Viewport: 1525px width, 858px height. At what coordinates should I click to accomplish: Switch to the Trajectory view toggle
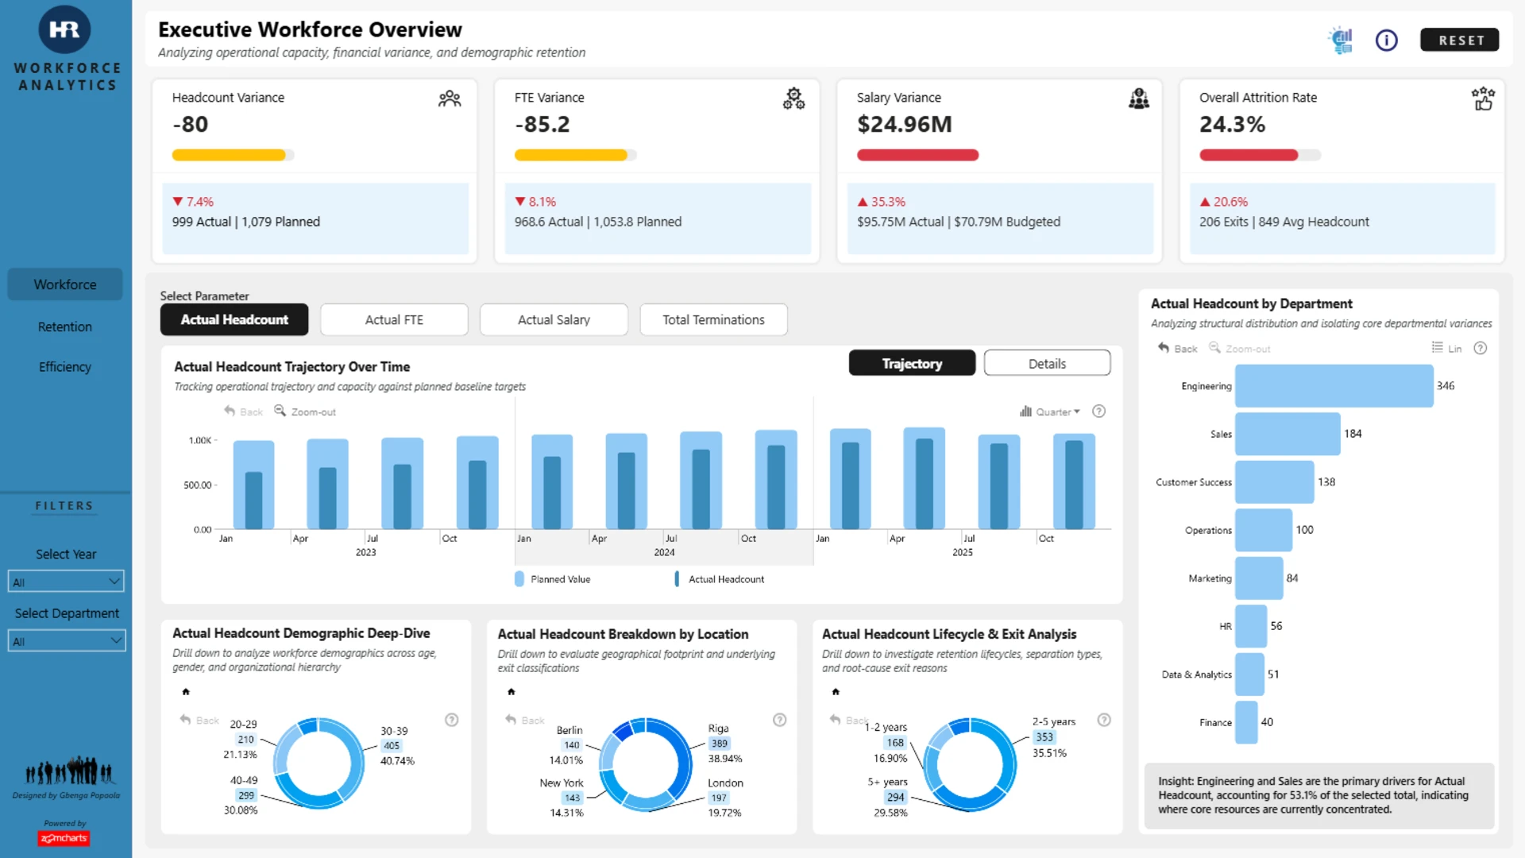912,363
